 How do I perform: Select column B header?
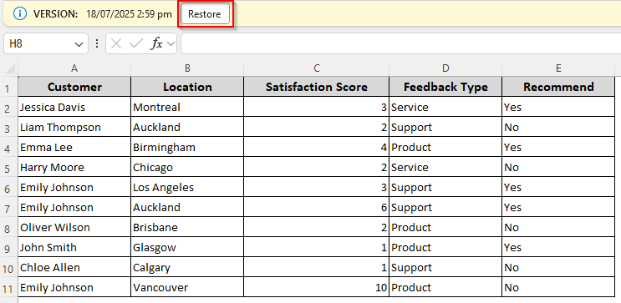(x=187, y=68)
